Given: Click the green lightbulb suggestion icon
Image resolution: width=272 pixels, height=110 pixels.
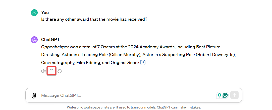Looking at the screenshot, I should (219, 95).
